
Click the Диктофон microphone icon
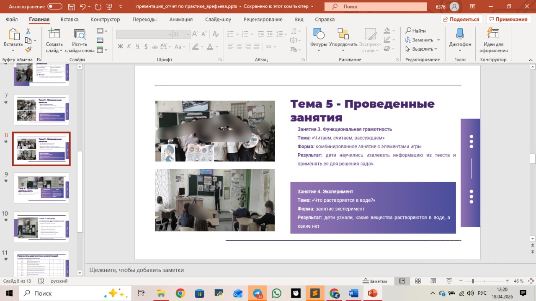(460, 34)
